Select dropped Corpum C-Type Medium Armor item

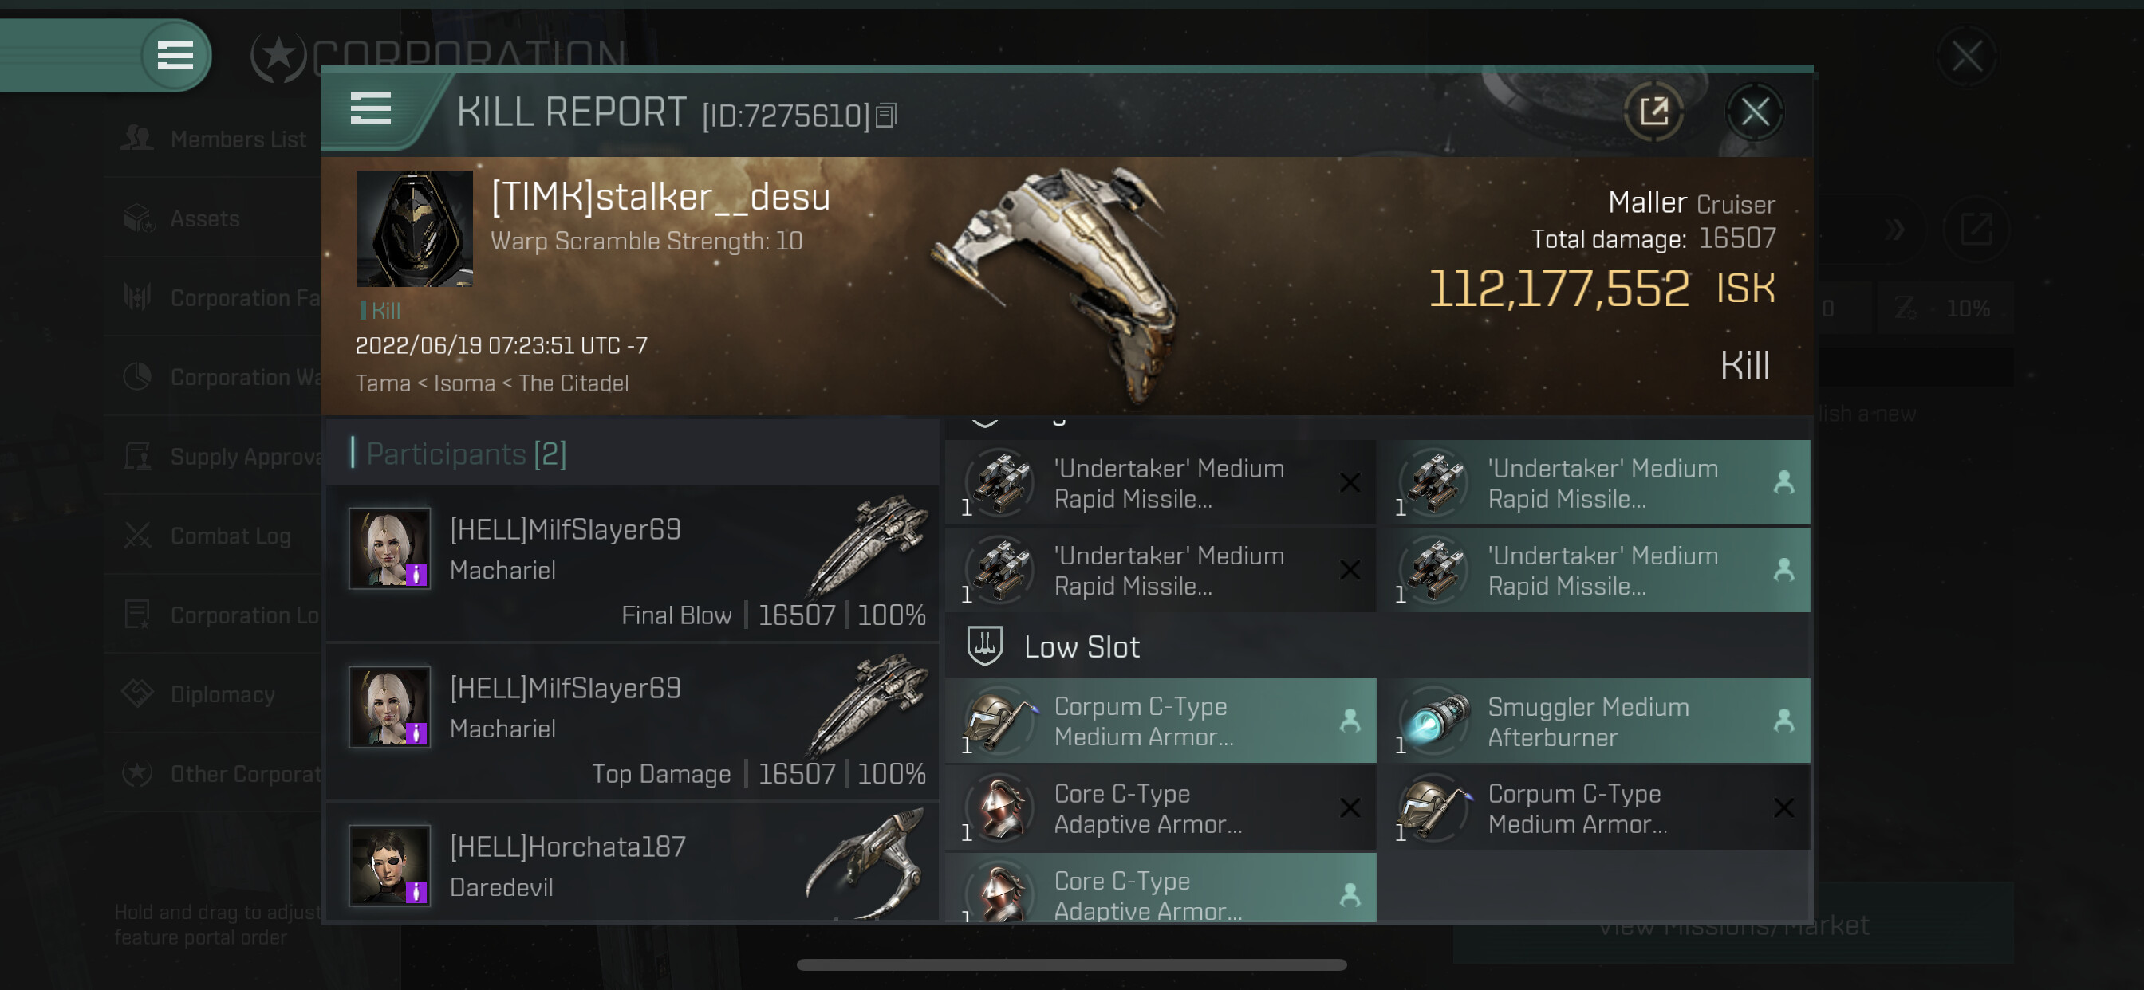pos(1161,721)
